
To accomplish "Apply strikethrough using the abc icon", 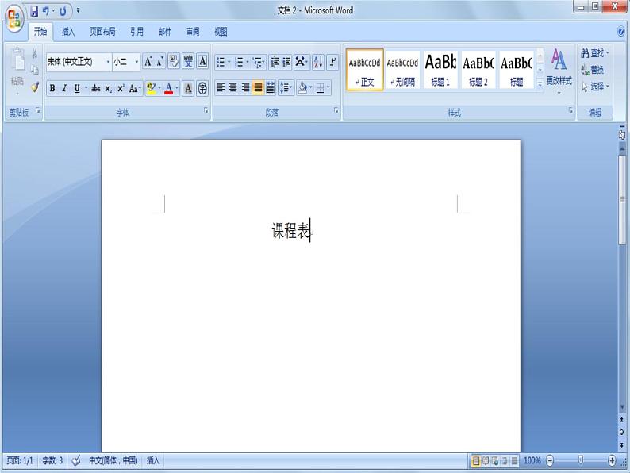I will click(95, 89).
